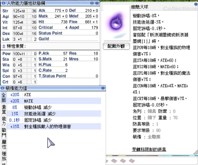Click the Status Point label
This screenshot has height=165, width=198.
tap(50, 33)
